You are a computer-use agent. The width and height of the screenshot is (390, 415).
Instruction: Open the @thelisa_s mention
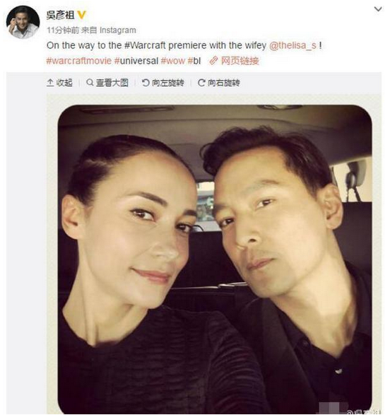pyautogui.click(x=292, y=45)
